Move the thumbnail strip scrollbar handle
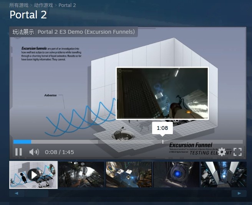This screenshot has width=252, height=205. point(36,194)
